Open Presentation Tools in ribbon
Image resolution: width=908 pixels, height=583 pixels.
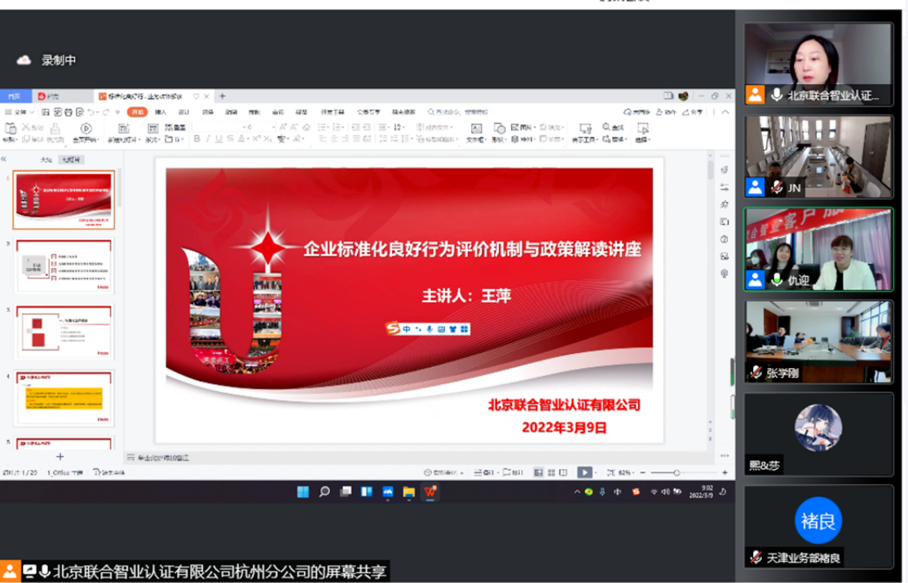pyautogui.click(x=585, y=133)
